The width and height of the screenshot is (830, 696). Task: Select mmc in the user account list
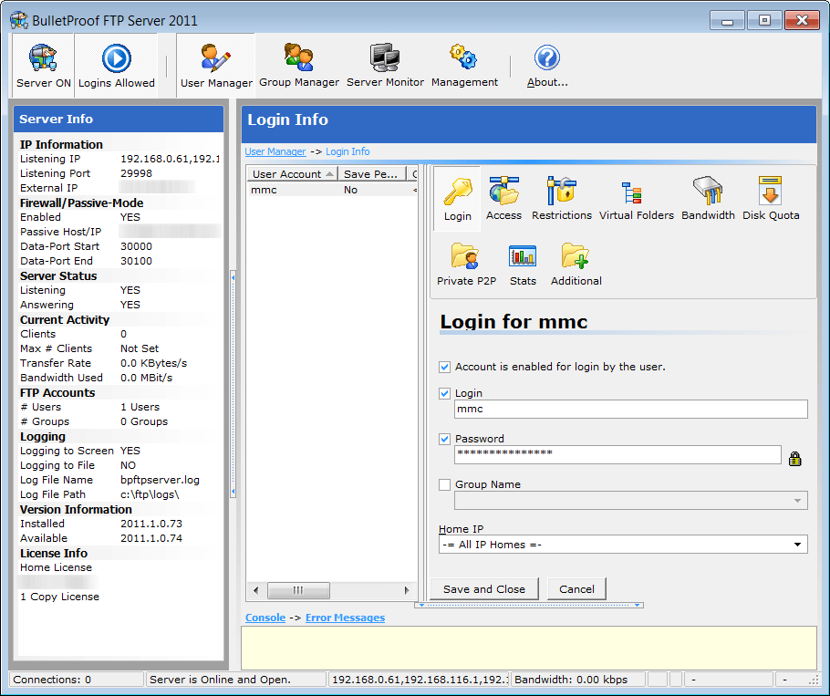331,190
